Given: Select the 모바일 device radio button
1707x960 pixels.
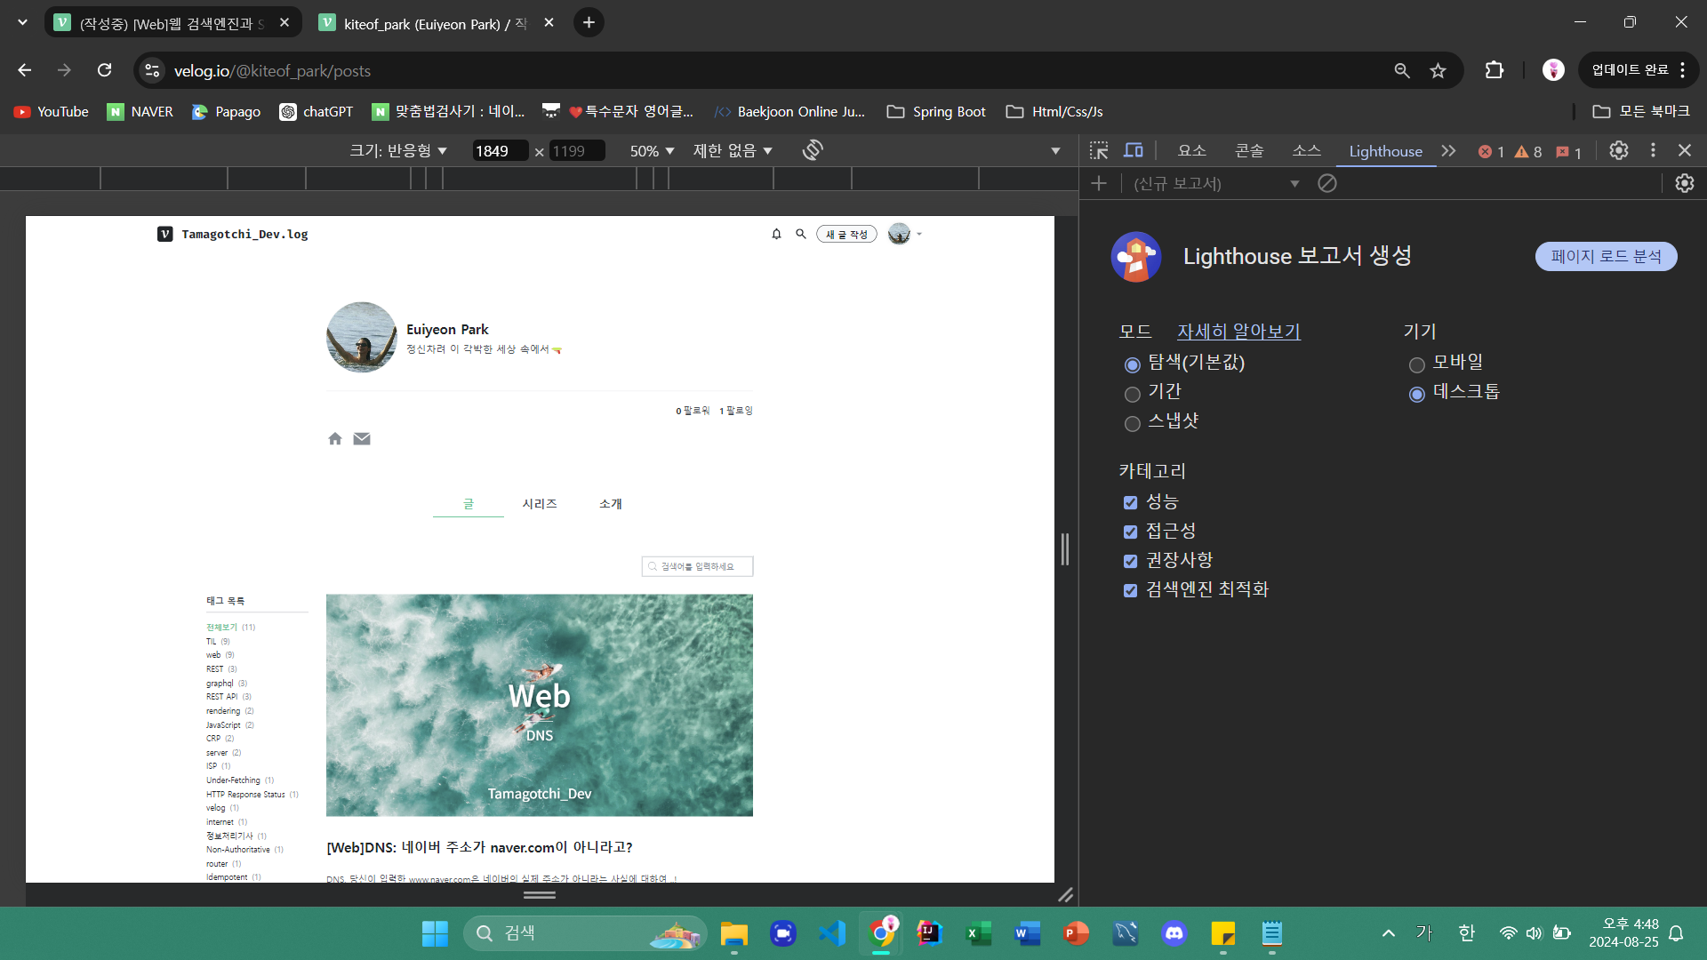Looking at the screenshot, I should pos(1417,364).
